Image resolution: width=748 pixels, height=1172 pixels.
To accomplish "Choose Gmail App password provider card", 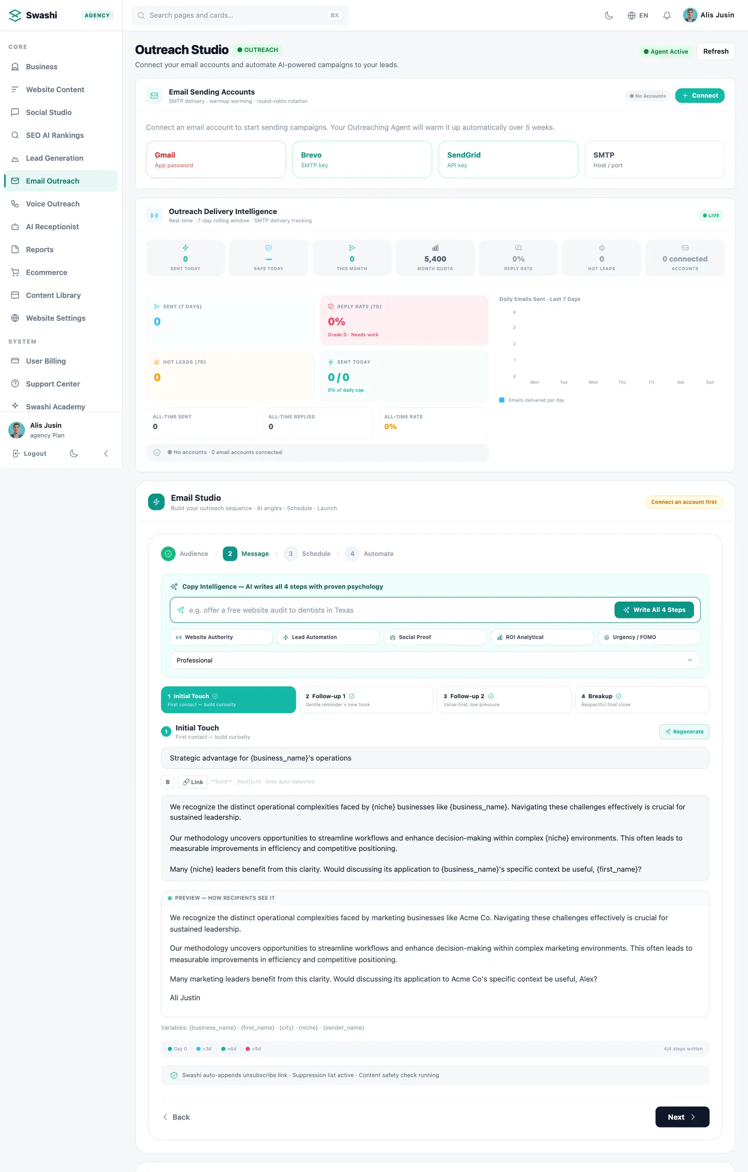I will pyautogui.click(x=216, y=160).
